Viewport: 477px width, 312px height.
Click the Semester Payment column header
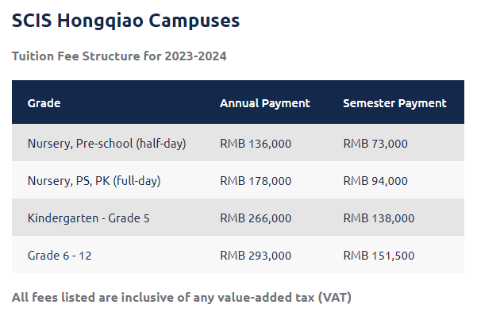point(394,103)
